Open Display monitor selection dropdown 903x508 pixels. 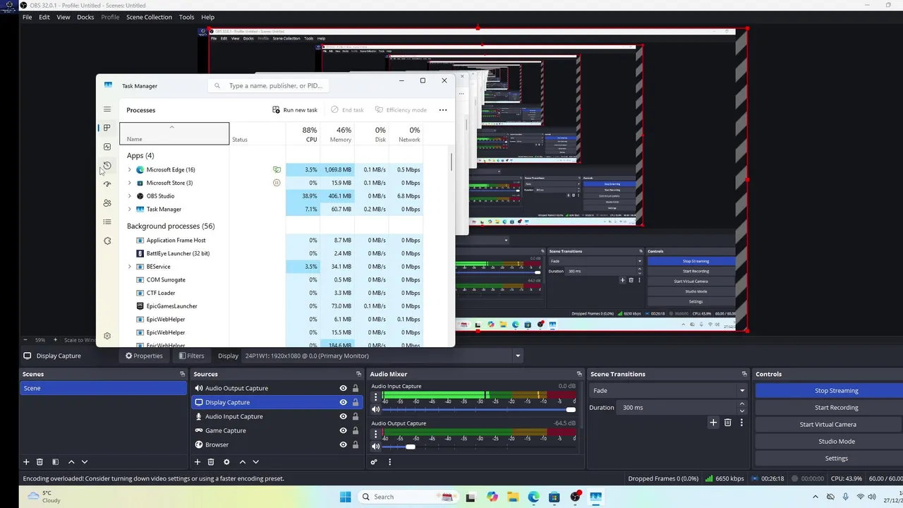[x=382, y=356]
